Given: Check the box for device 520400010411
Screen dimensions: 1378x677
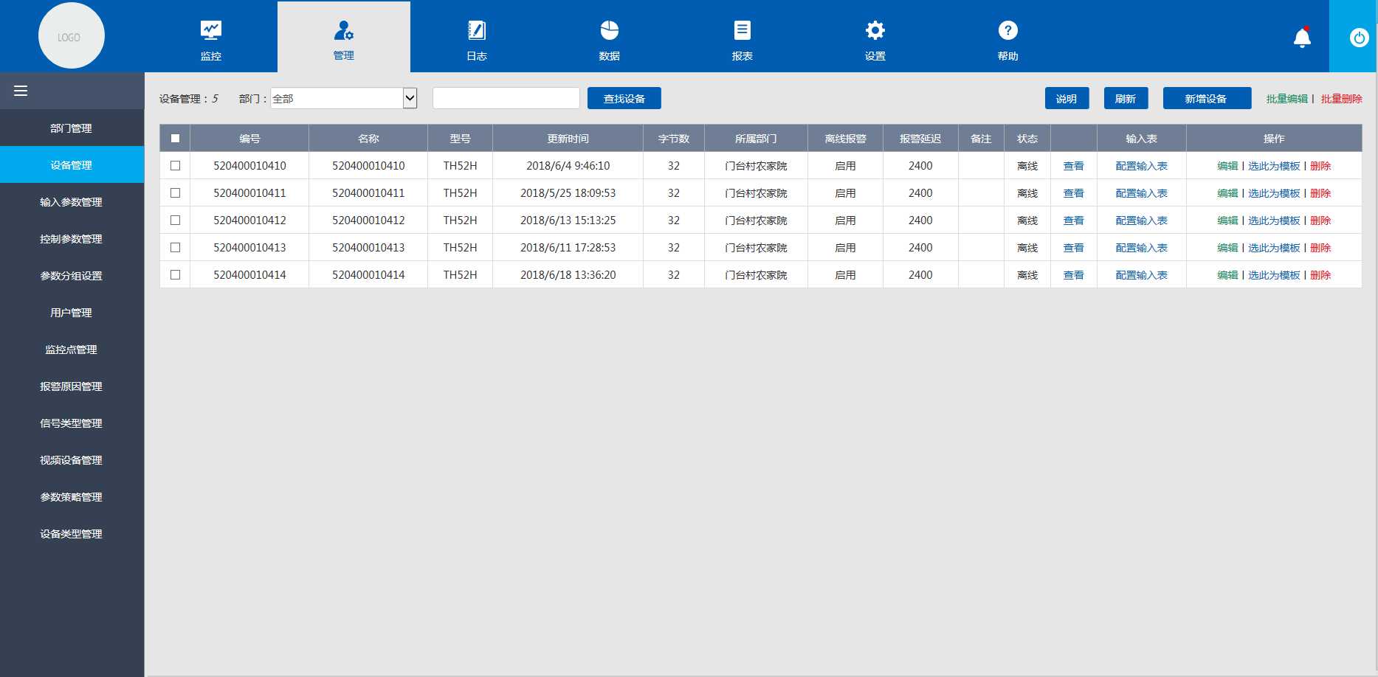Looking at the screenshot, I should [x=175, y=192].
